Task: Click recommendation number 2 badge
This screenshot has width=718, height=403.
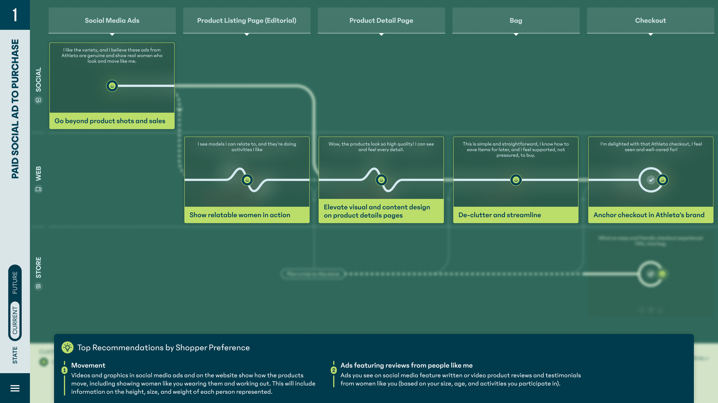Action: tap(334, 370)
